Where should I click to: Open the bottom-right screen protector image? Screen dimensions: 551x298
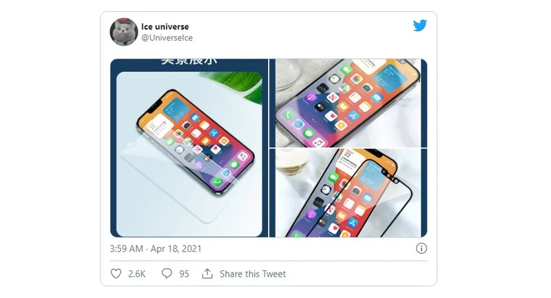click(x=349, y=192)
